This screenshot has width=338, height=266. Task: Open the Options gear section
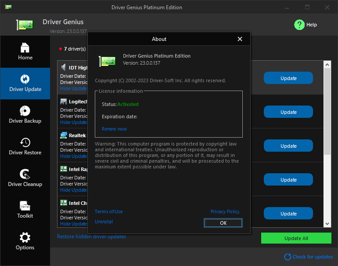25,241
